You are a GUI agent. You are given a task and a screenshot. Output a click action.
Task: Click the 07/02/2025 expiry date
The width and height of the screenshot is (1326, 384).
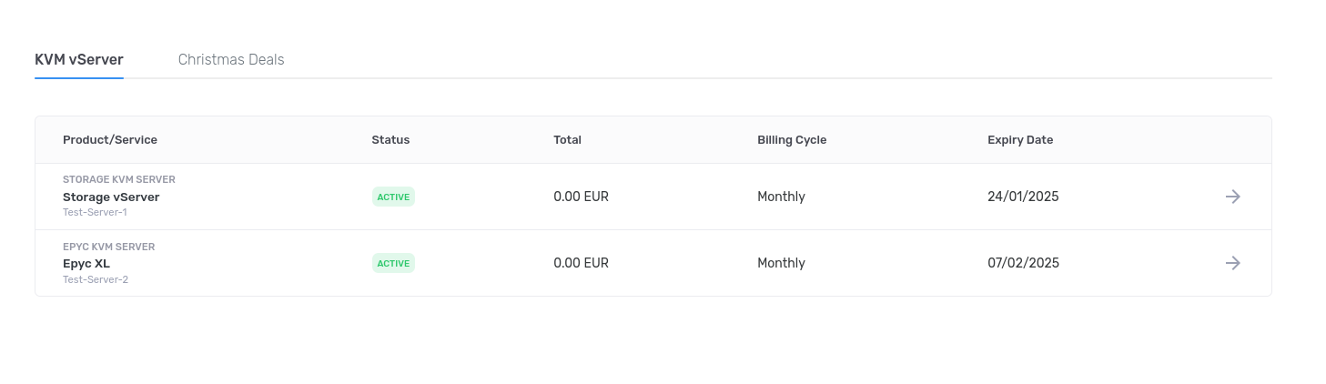click(x=1023, y=263)
